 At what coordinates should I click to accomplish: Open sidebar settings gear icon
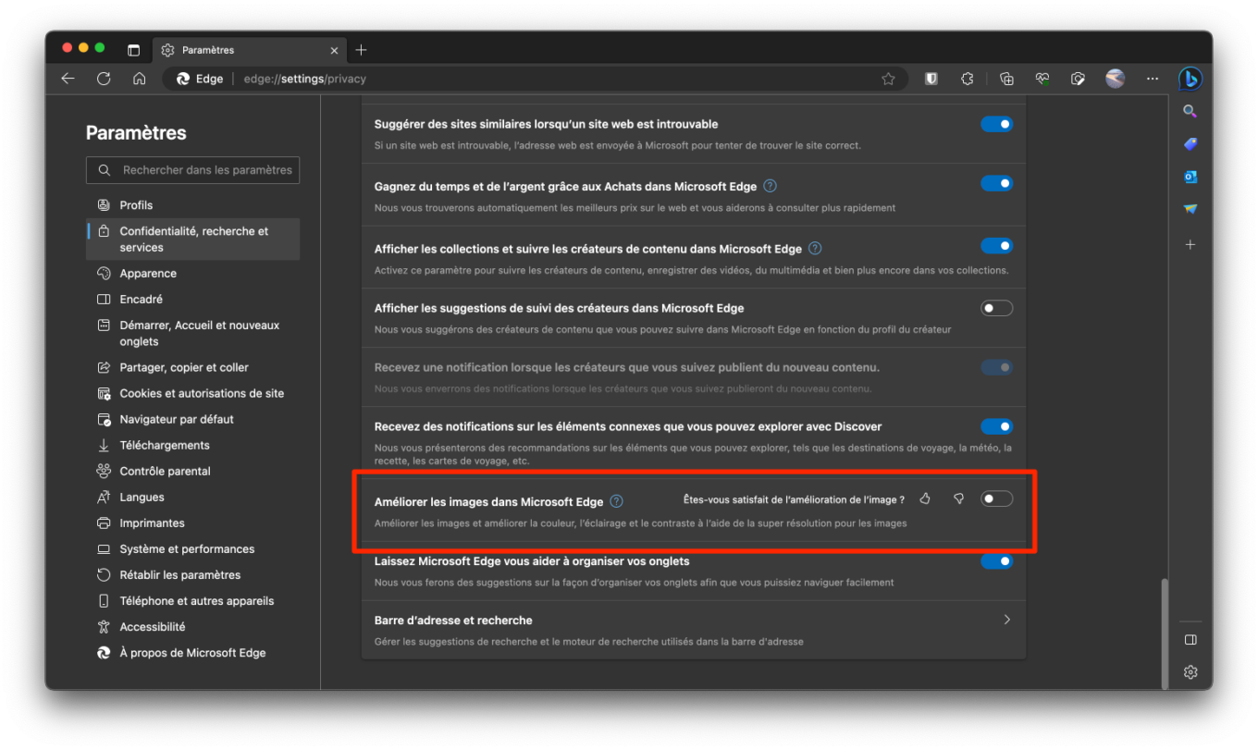(x=1190, y=671)
